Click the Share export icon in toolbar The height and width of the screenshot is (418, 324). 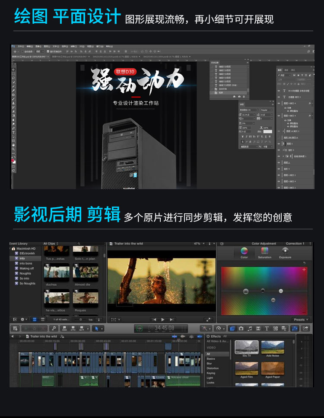point(305,329)
